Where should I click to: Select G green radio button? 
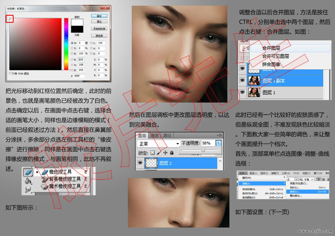(x=72, y=65)
